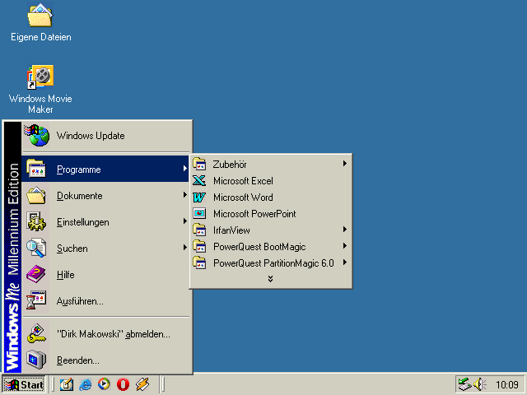Click the Hilfe book icon

[x=36, y=274]
